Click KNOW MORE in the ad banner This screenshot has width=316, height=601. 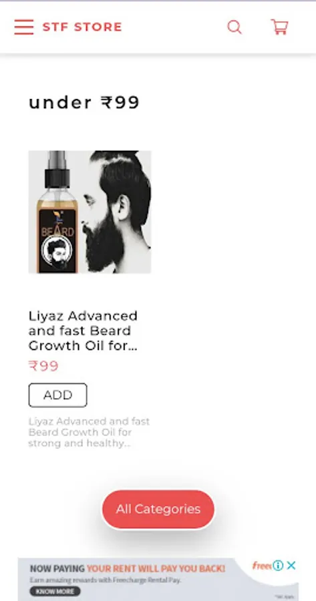(x=55, y=592)
